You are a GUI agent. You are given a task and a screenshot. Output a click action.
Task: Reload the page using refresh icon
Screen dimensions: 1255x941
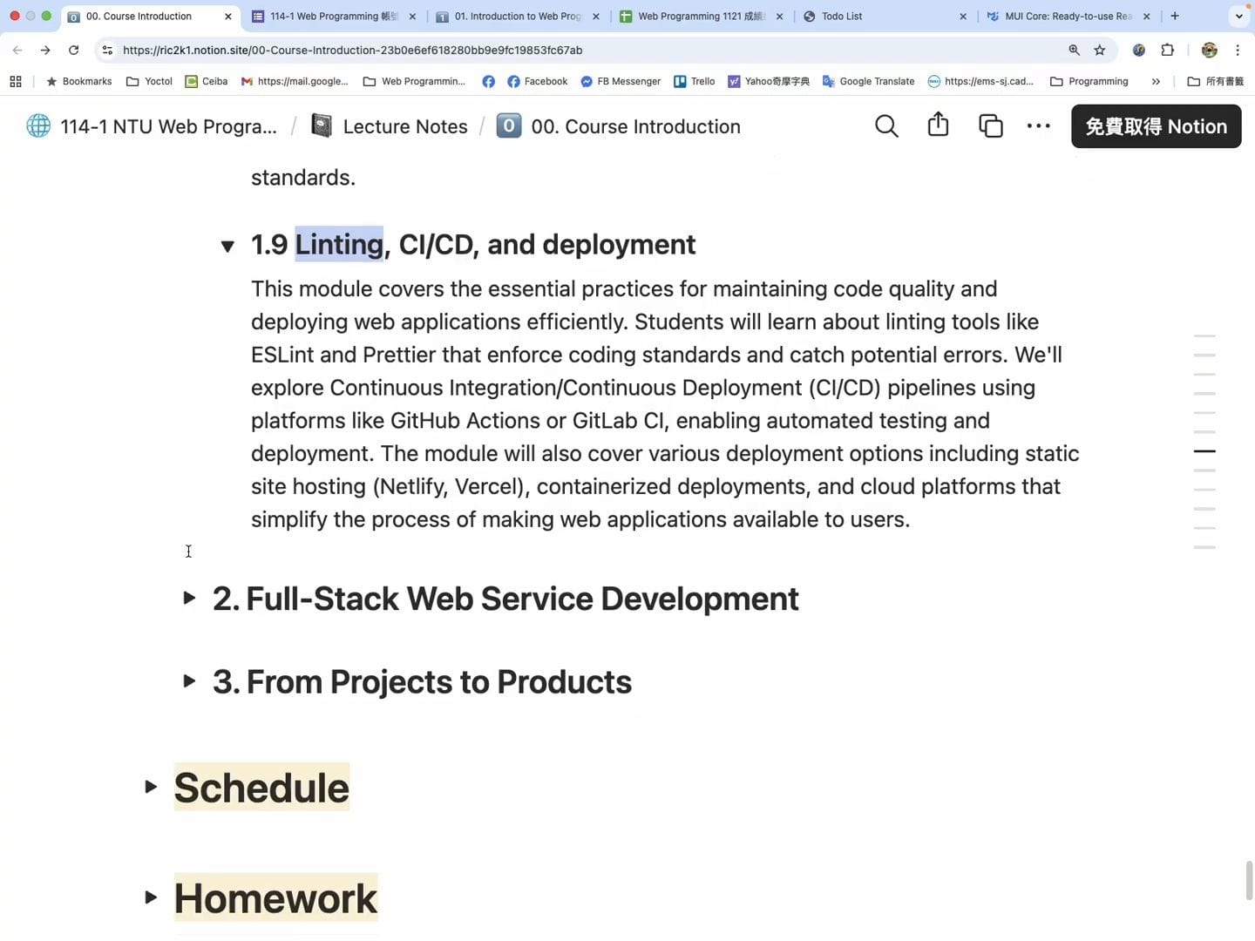click(74, 51)
